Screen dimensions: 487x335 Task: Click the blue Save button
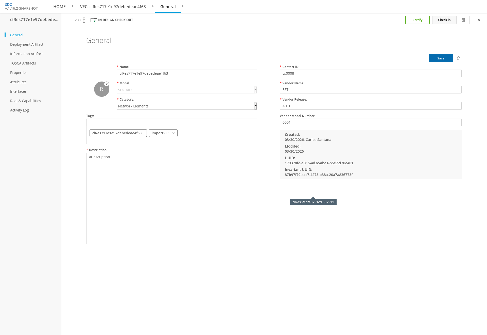coord(441,58)
